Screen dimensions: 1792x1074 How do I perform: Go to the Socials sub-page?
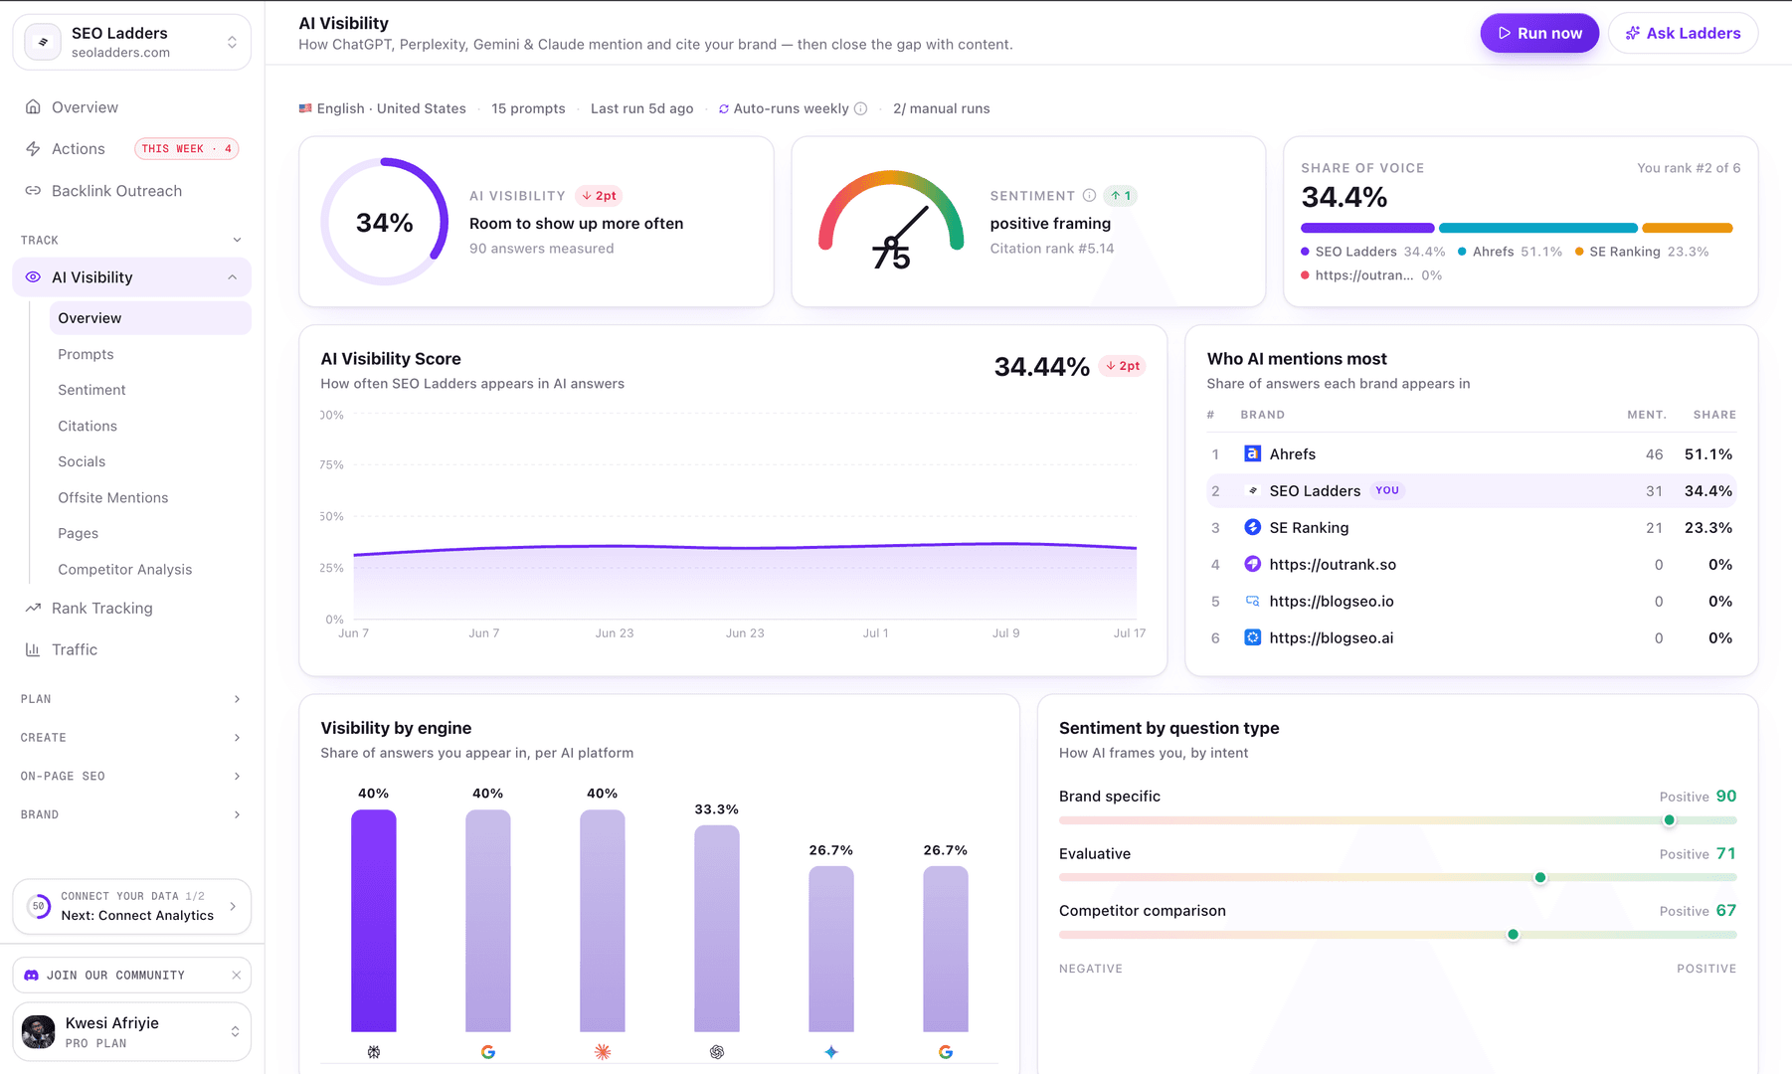click(82, 461)
